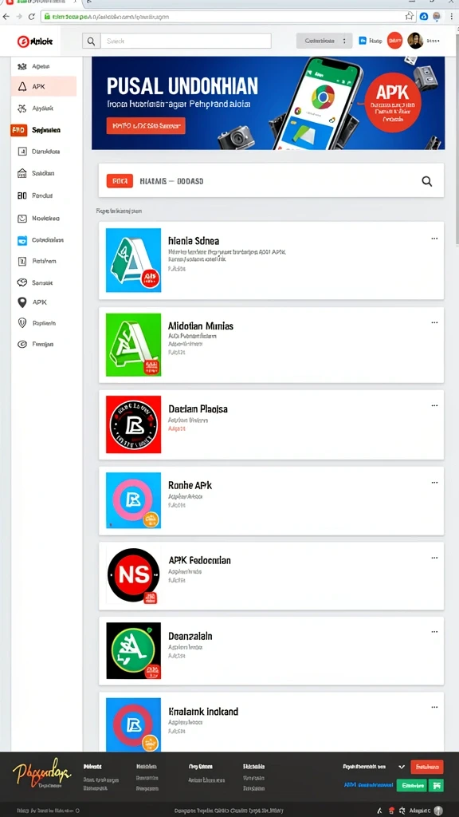This screenshot has height=817, width=459.
Task: Click the blue icon next to Hasp
Action: pyautogui.click(x=363, y=41)
